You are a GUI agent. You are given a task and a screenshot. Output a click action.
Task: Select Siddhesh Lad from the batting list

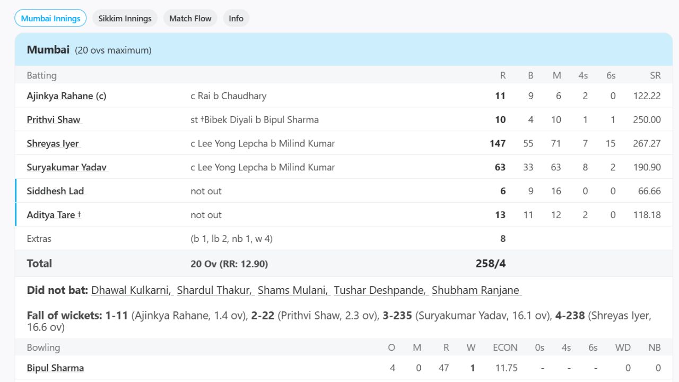(55, 190)
